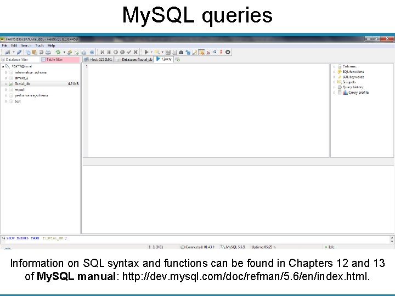Open dropdown arrow beside refresh icon

(x=64, y=52)
